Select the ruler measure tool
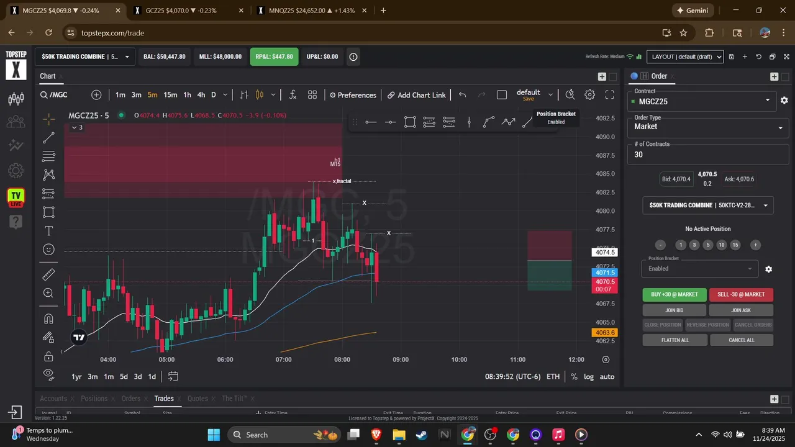Image resolution: width=795 pixels, height=447 pixels. [48, 274]
